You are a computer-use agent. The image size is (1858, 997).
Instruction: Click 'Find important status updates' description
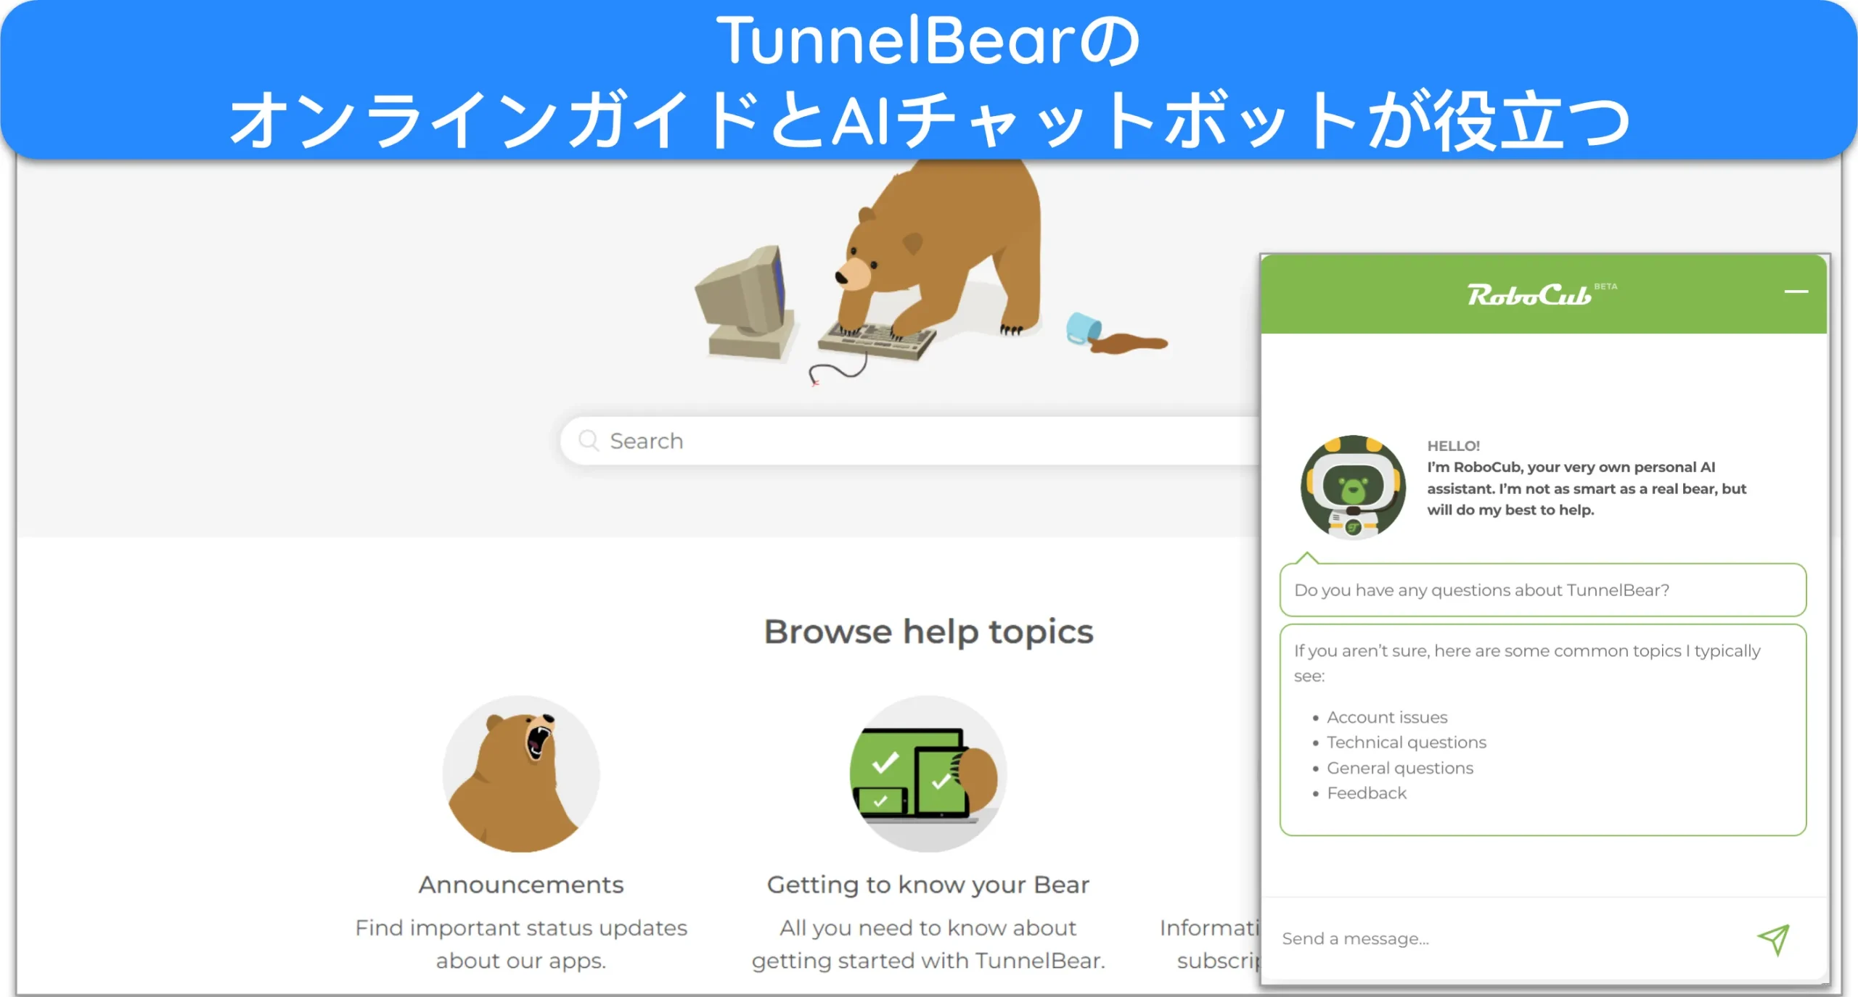click(x=521, y=944)
